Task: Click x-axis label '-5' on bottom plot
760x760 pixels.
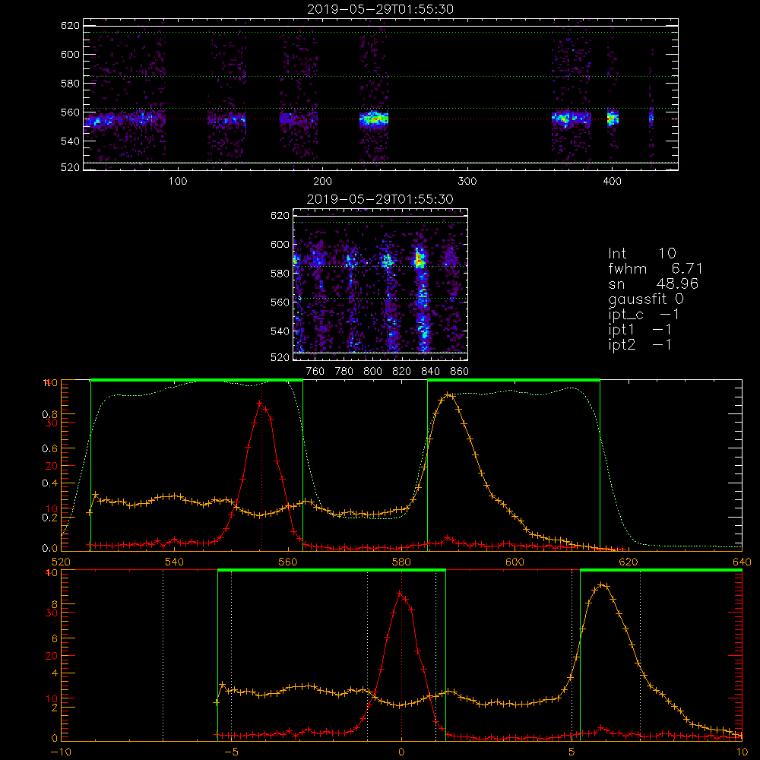Action: click(231, 752)
